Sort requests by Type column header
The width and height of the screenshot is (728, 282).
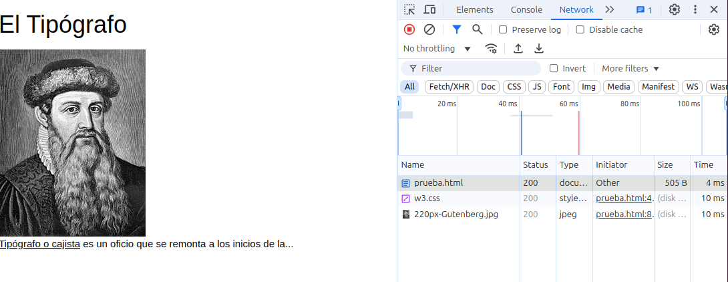[574, 165]
